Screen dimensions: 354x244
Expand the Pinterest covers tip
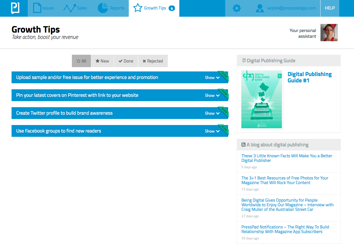[x=212, y=95]
